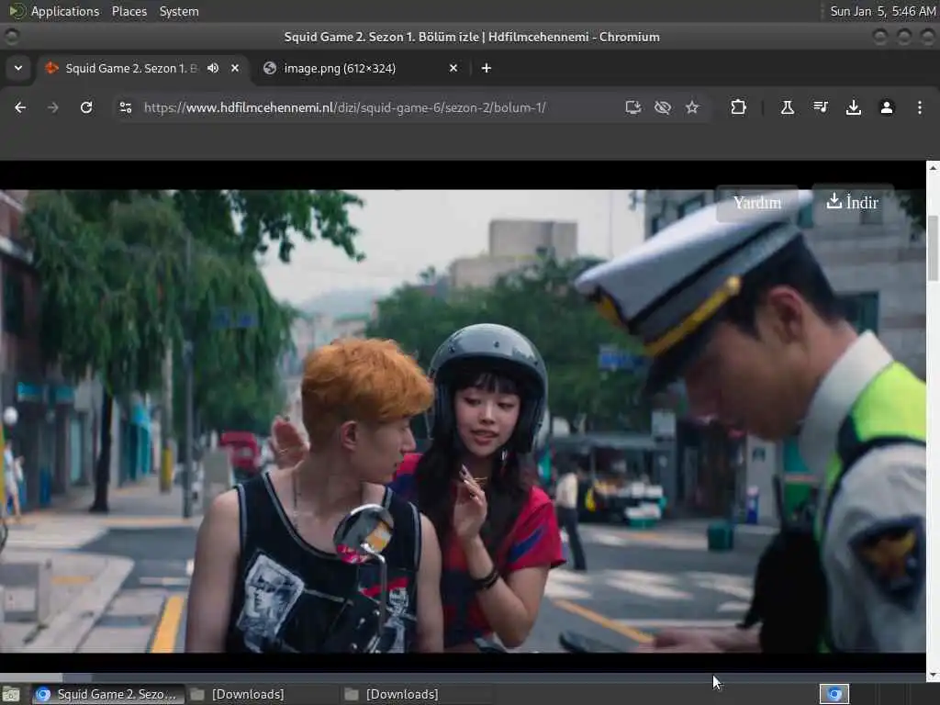940x705 pixels.
Task: Open the profile avatar menu
Action: click(x=886, y=107)
